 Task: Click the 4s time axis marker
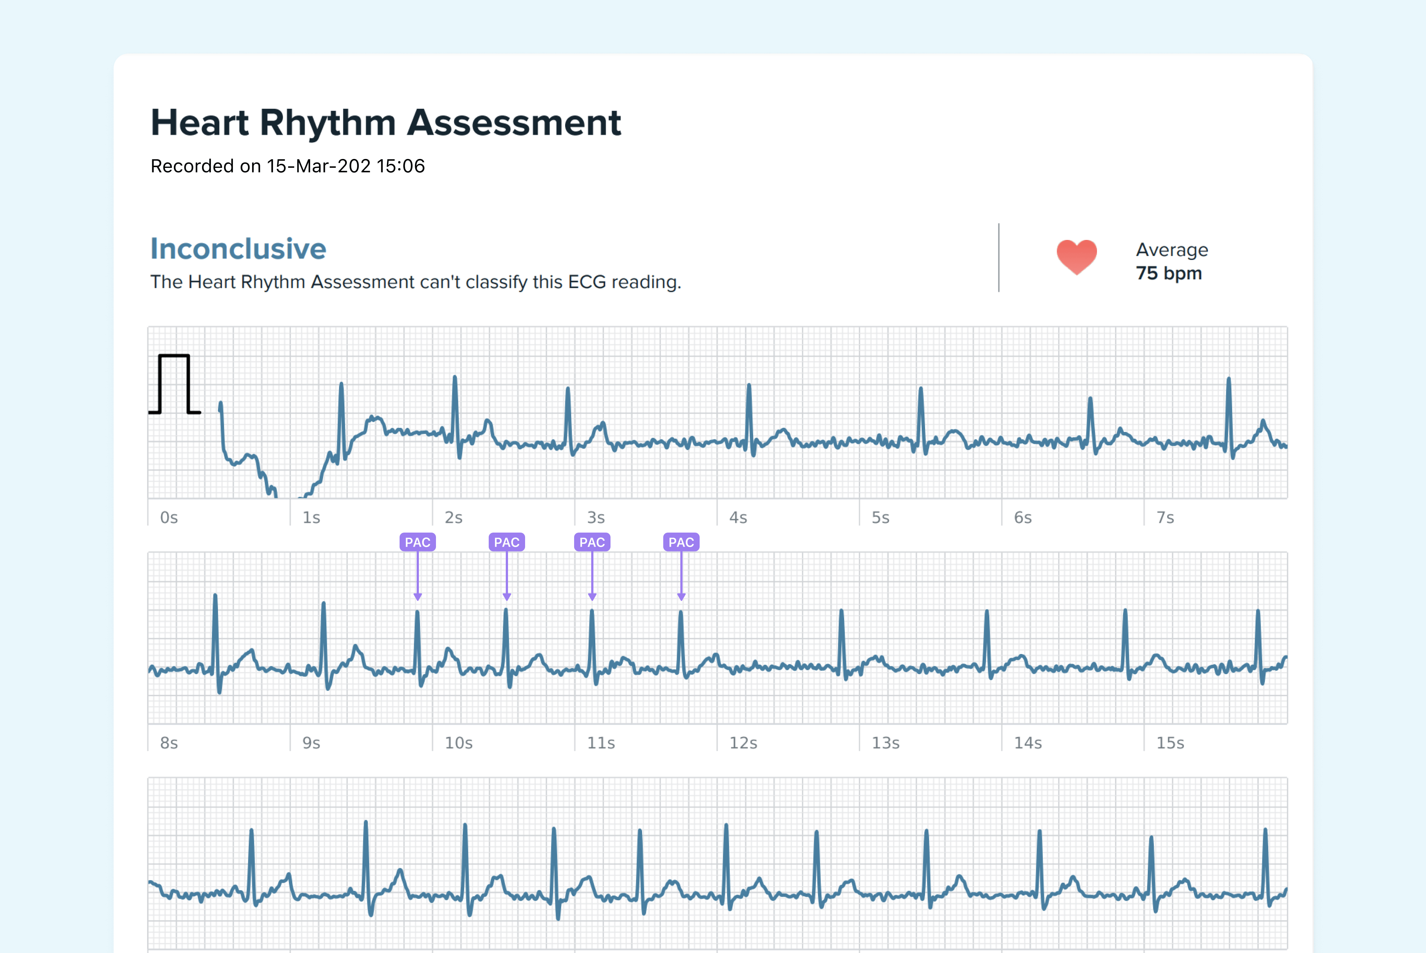click(x=738, y=517)
